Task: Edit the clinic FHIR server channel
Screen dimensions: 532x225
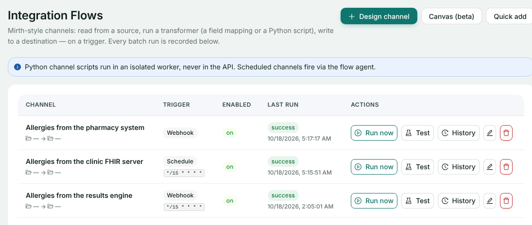Action: (490, 167)
